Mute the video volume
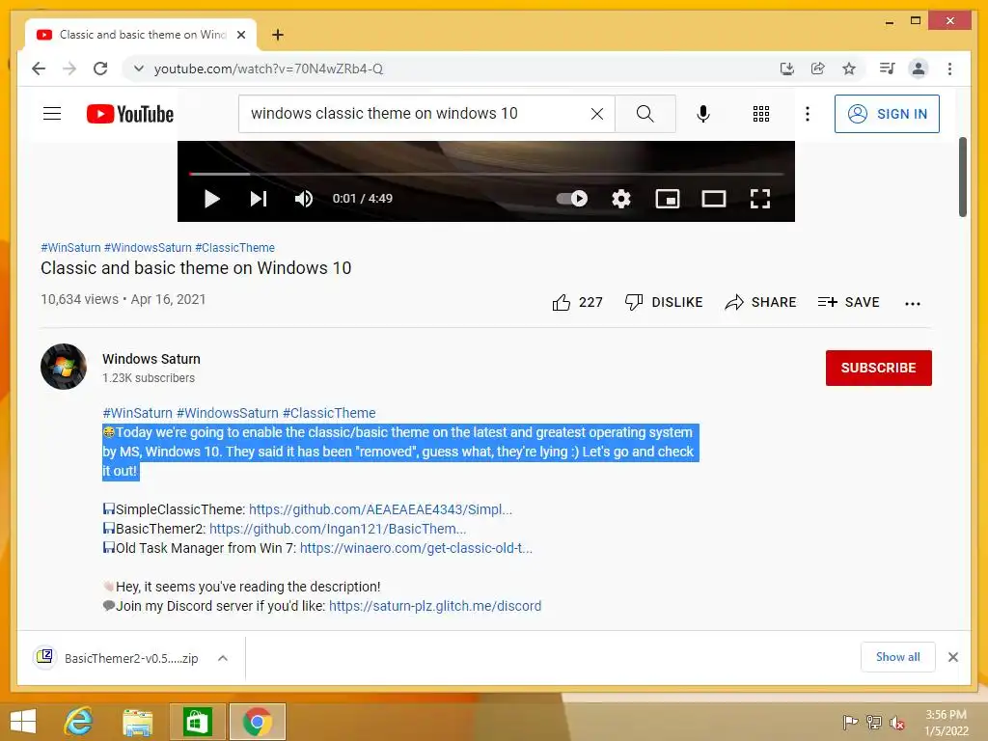 304,199
